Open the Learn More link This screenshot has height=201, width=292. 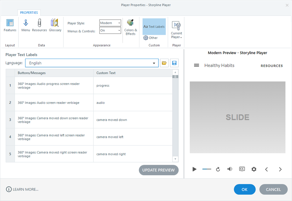pyautogui.click(x=22, y=189)
